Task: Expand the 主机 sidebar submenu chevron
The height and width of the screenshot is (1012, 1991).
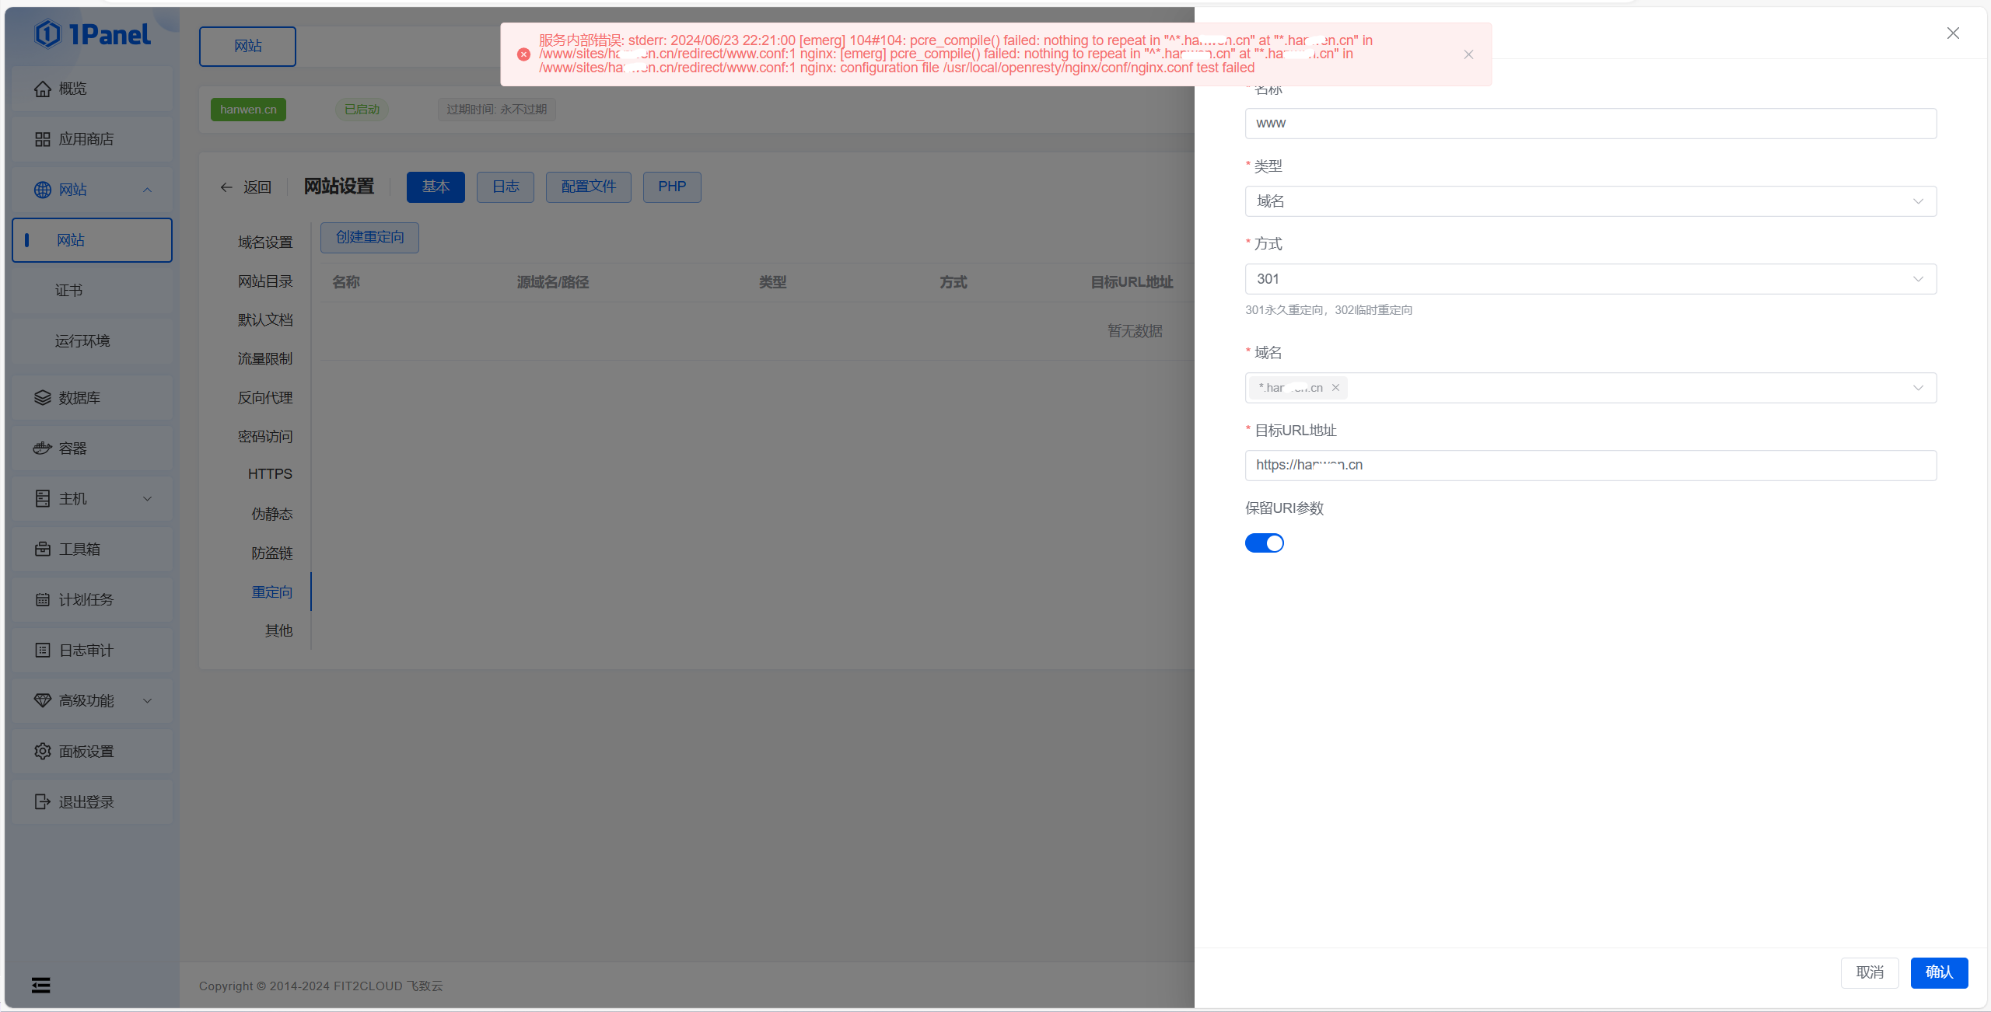Action: click(x=147, y=499)
